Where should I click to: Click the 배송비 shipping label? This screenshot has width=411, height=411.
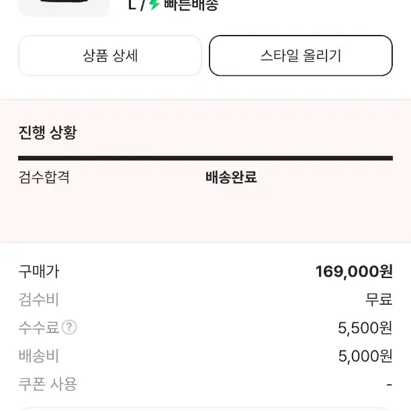(38, 356)
